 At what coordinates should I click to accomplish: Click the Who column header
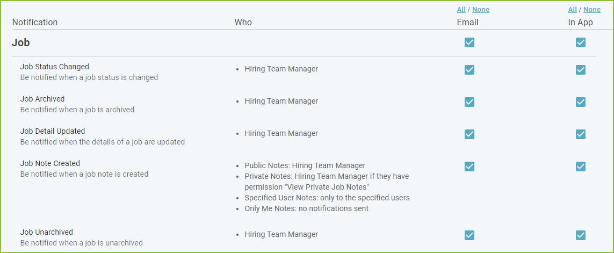(243, 23)
